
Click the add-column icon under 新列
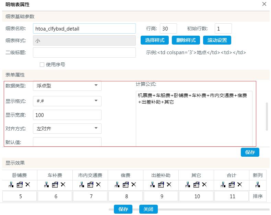click(x=258, y=184)
